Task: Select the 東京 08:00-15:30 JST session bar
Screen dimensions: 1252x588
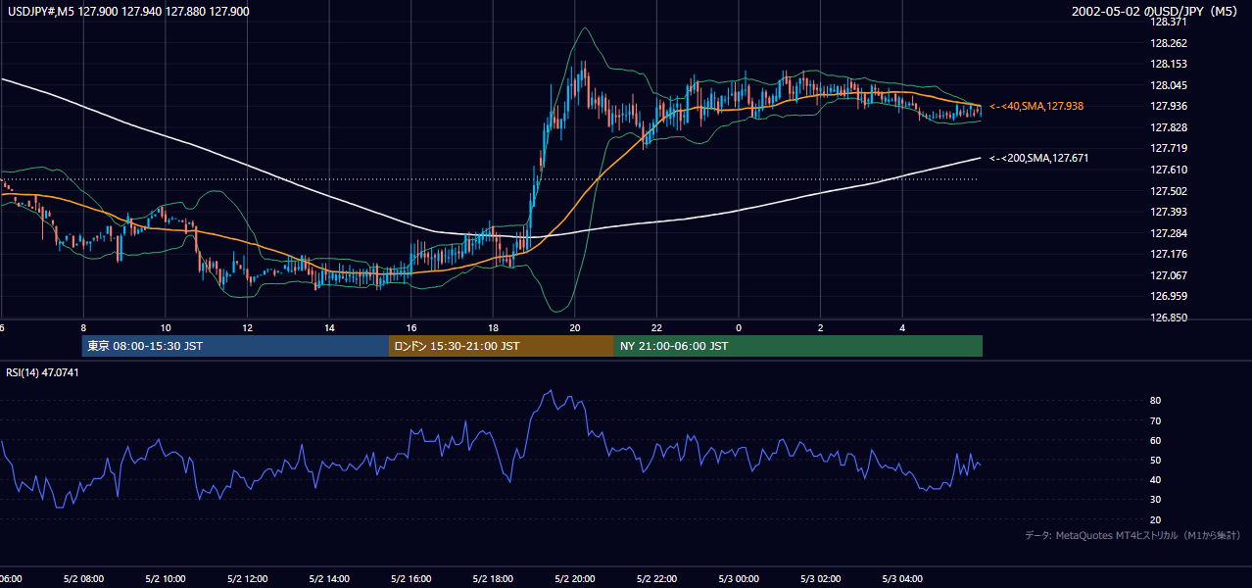Action: coord(235,346)
